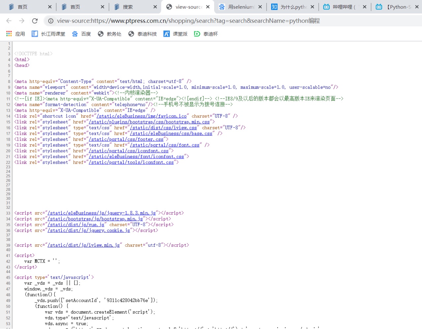This screenshot has height=329, width=422.
Task: Click the setAccountId source line
Action: 96,300
